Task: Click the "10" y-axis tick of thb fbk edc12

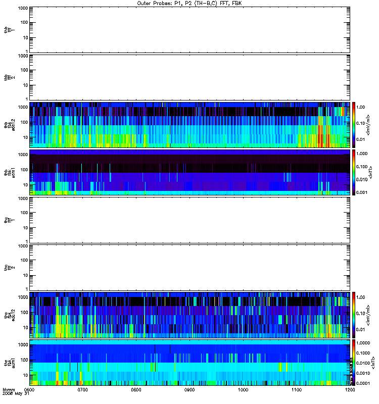Action: point(26,137)
